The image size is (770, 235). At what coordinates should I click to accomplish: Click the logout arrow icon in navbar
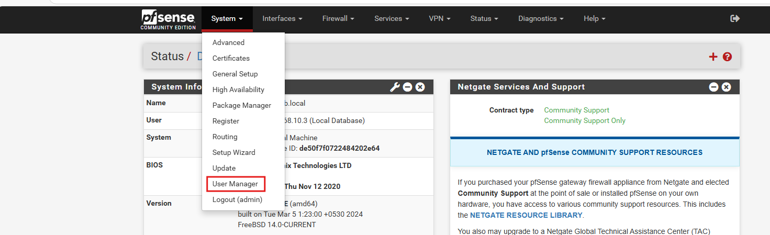[735, 18]
